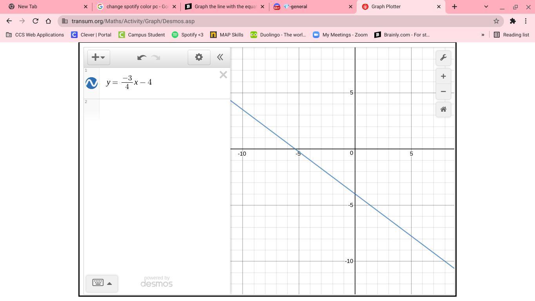Open the MAP Skills bookmark
Viewport: 535px width, 301px height.
(x=227, y=35)
